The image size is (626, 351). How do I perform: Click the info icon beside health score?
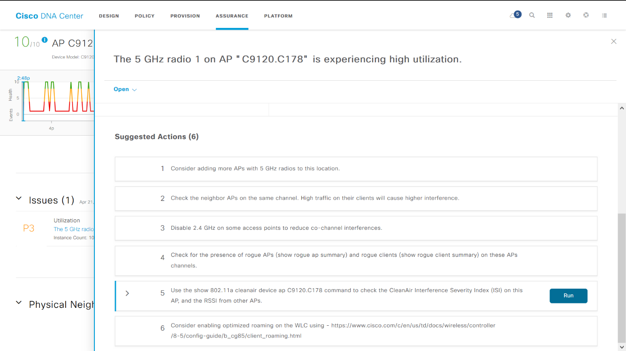(45, 40)
